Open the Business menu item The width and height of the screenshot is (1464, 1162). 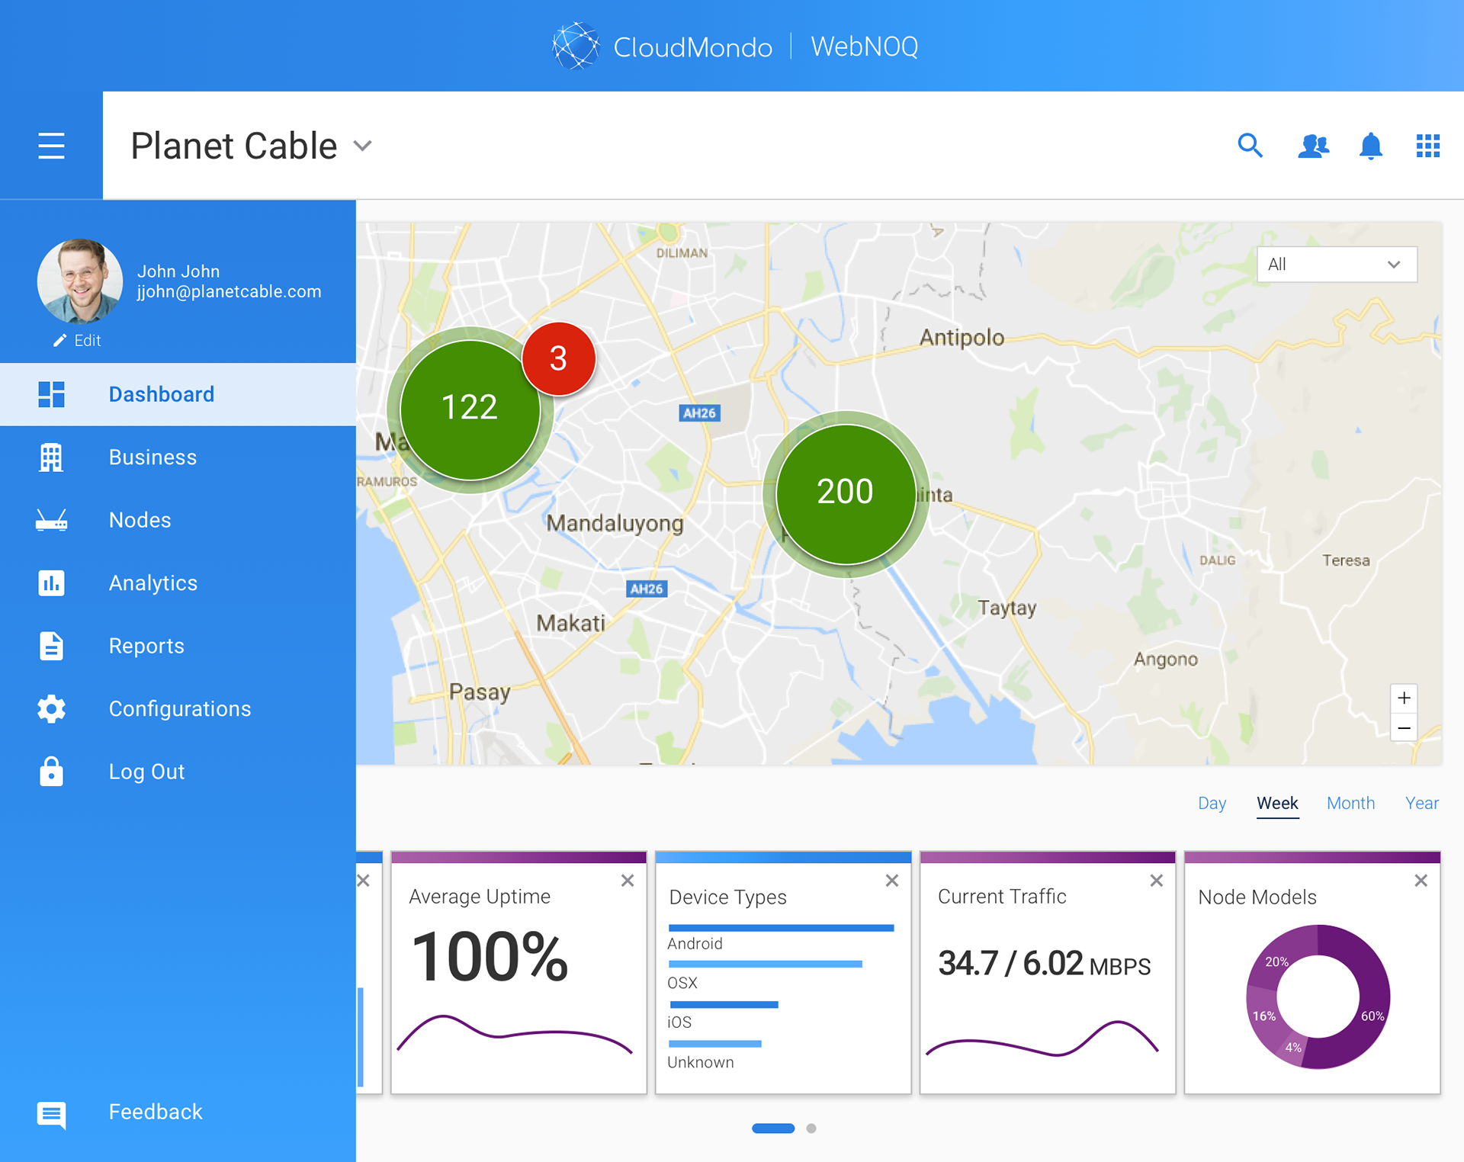[x=178, y=457]
